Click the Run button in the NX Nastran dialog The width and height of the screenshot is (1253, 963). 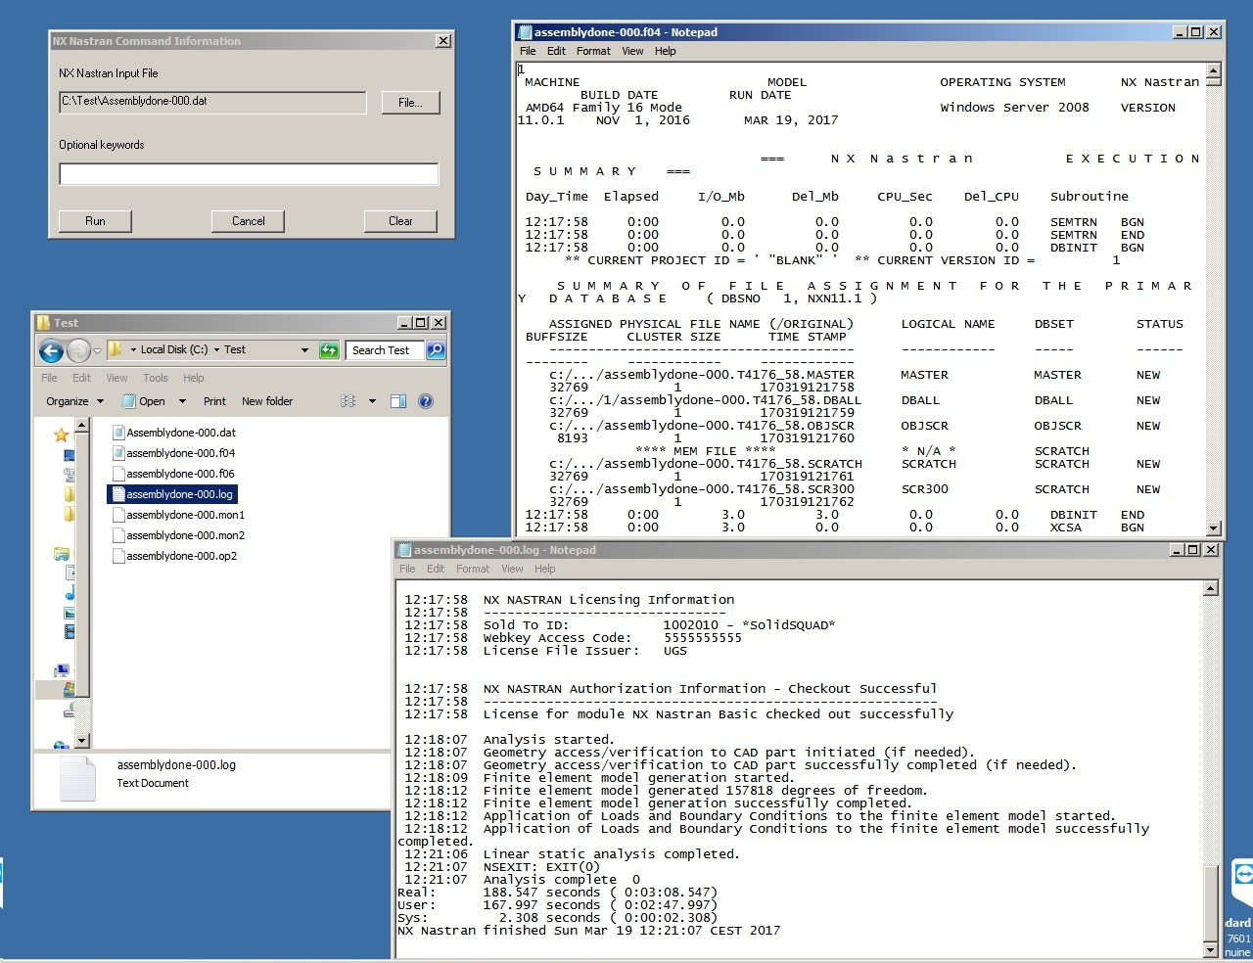pos(95,221)
